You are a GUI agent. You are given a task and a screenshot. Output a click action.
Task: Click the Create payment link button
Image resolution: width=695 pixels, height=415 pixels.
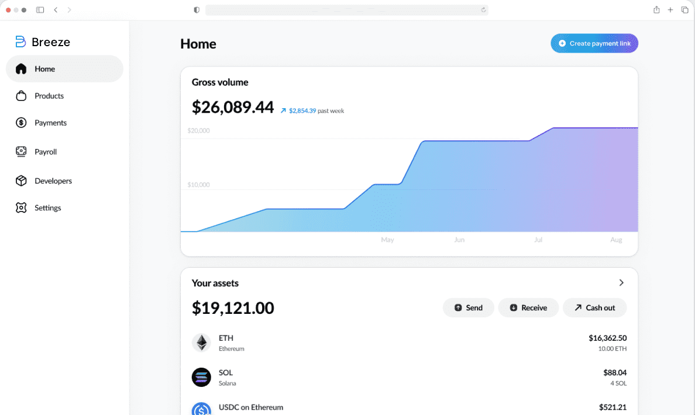(x=594, y=43)
